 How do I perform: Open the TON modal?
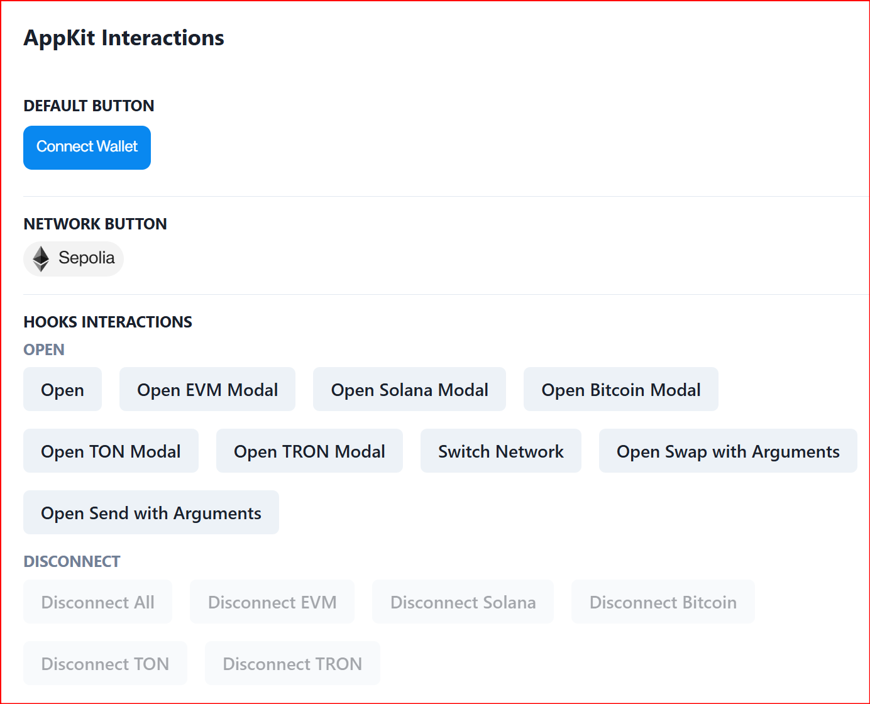tap(111, 451)
